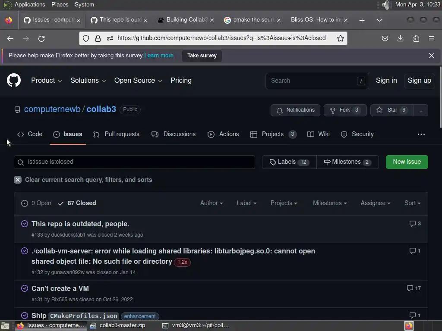Open a new tab with the plus icon
Viewport: 442px width, 331px height.
point(362,20)
